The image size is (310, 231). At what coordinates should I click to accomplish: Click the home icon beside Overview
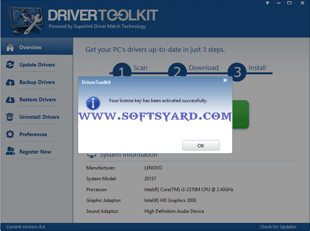click(x=10, y=48)
